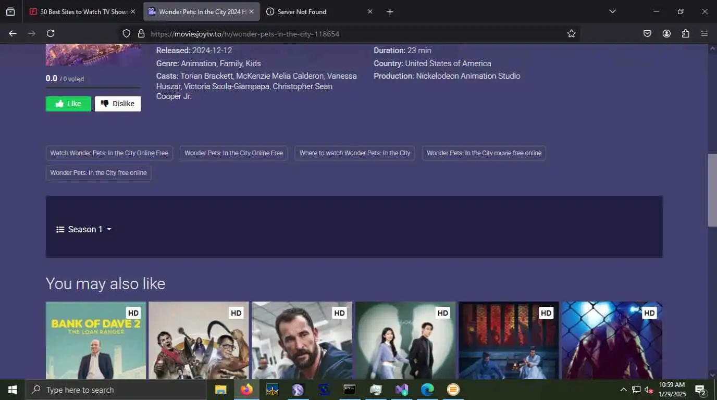Save page to Pocket

coord(647,33)
